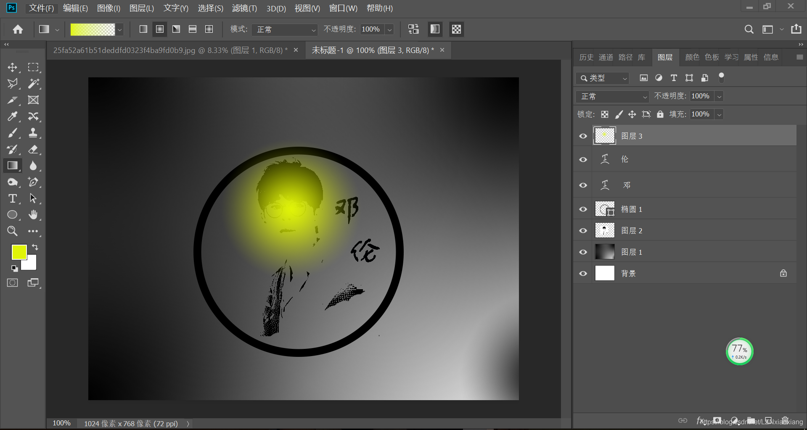Click the radial gradient icon in options bar
This screenshot has width=807, height=430.
(160, 29)
